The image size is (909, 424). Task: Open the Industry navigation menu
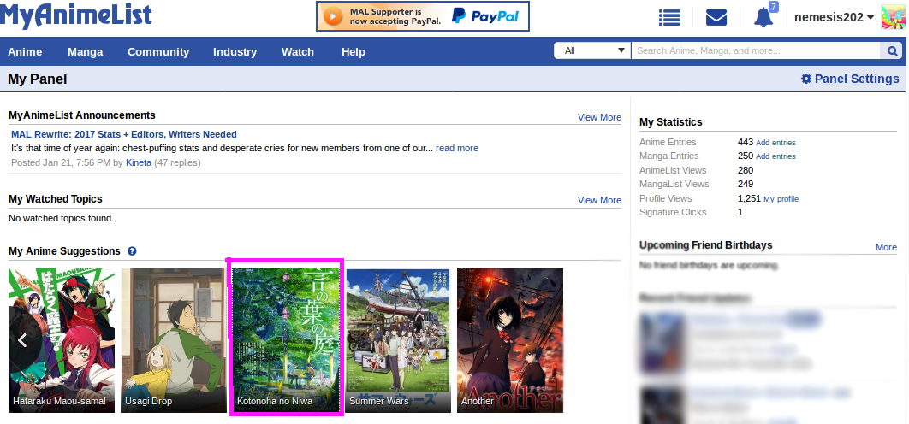click(235, 52)
